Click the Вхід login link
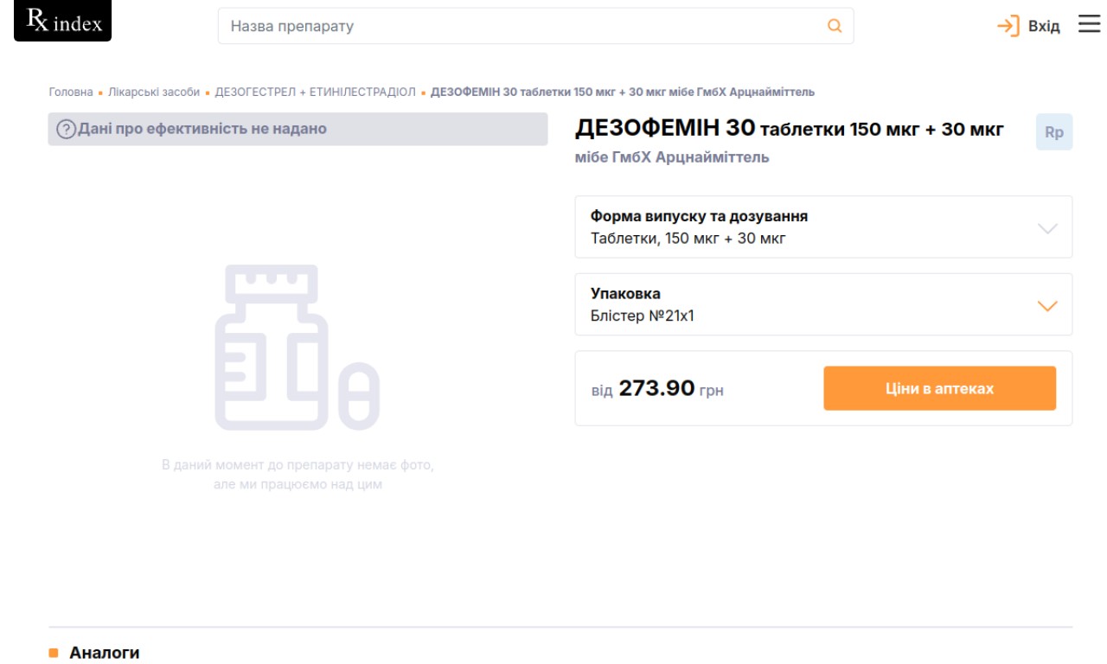The height and width of the screenshot is (664, 1107). click(x=1044, y=27)
